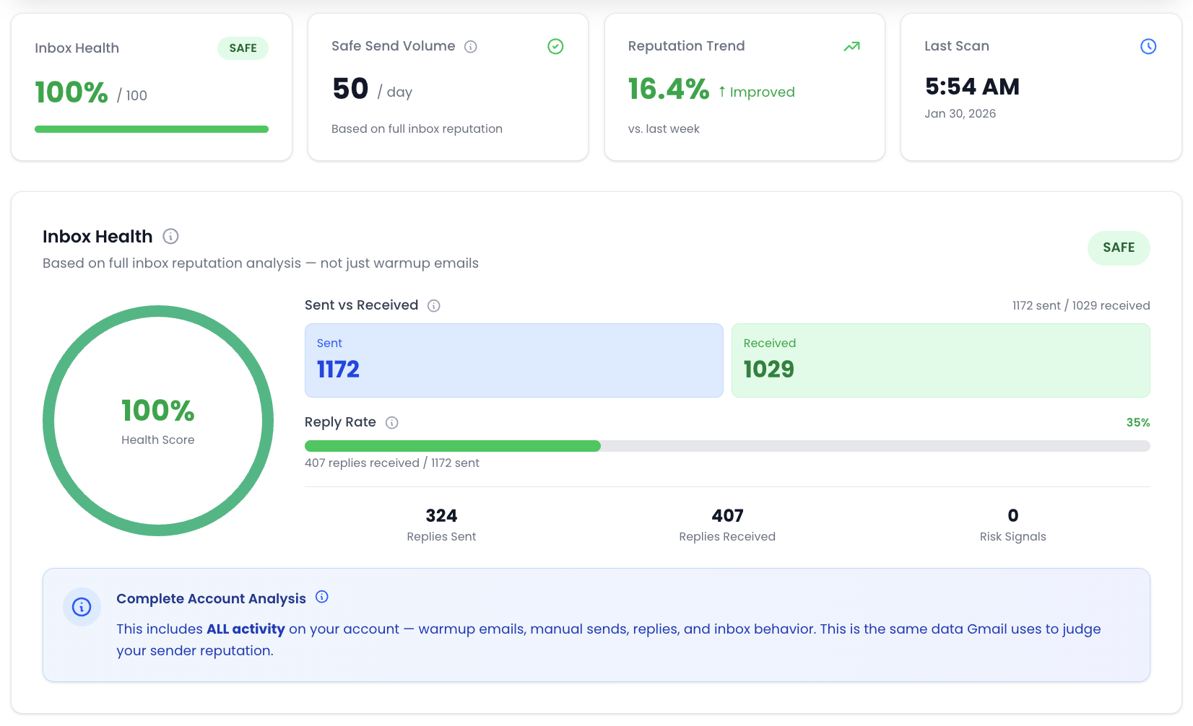
Task: Click the info icon next to Sent vs Received
Action: [434, 305]
